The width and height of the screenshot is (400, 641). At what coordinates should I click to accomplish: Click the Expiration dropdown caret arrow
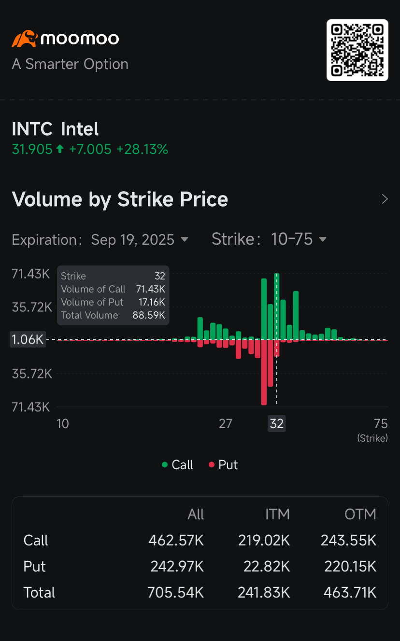click(x=184, y=240)
